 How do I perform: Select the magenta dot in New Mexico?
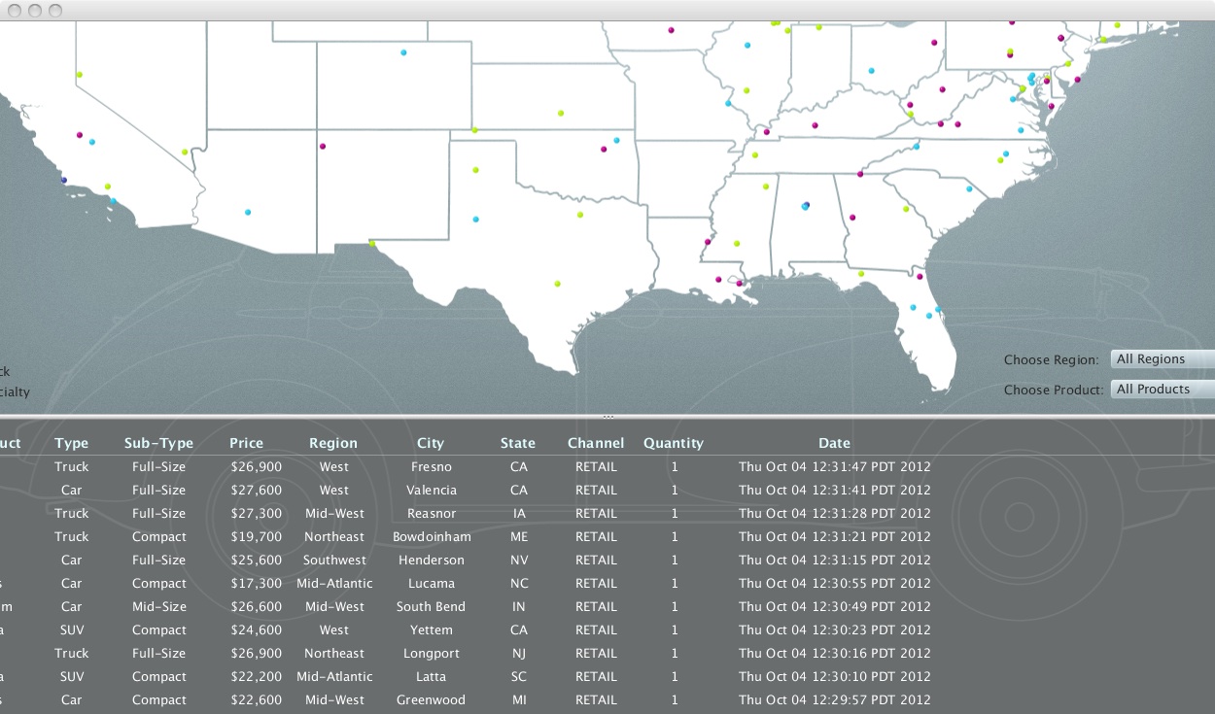coord(323,147)
